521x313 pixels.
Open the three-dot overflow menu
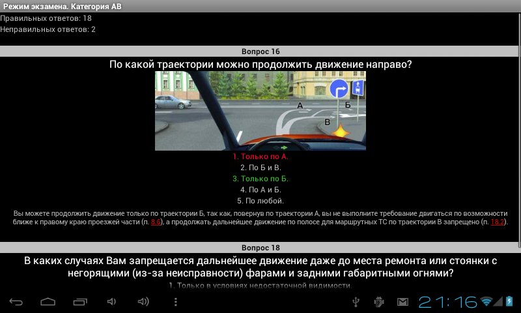[x=176, y=302]
